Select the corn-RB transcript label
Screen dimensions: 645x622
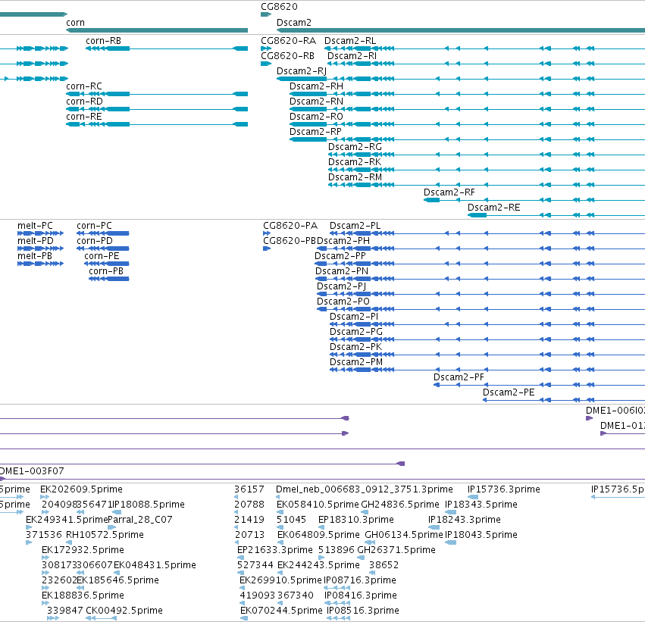pyautogui.click(x=103, y=41)
